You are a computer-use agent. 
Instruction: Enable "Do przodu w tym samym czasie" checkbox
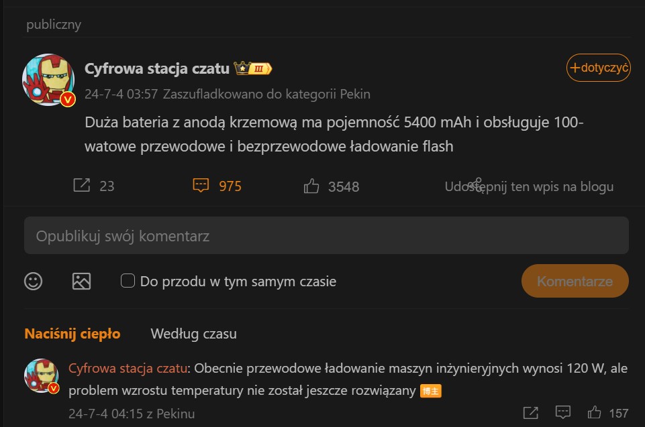[x=128, y=281]
